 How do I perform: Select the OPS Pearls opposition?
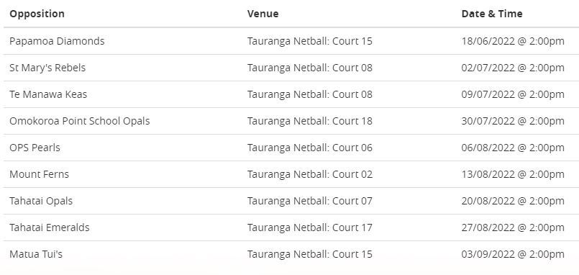35,148
